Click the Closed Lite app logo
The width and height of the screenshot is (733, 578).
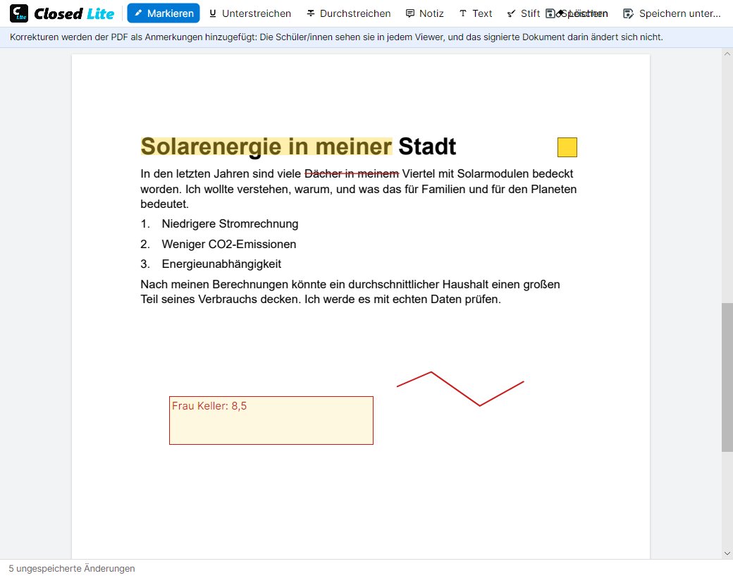click(x=62, y=13)
